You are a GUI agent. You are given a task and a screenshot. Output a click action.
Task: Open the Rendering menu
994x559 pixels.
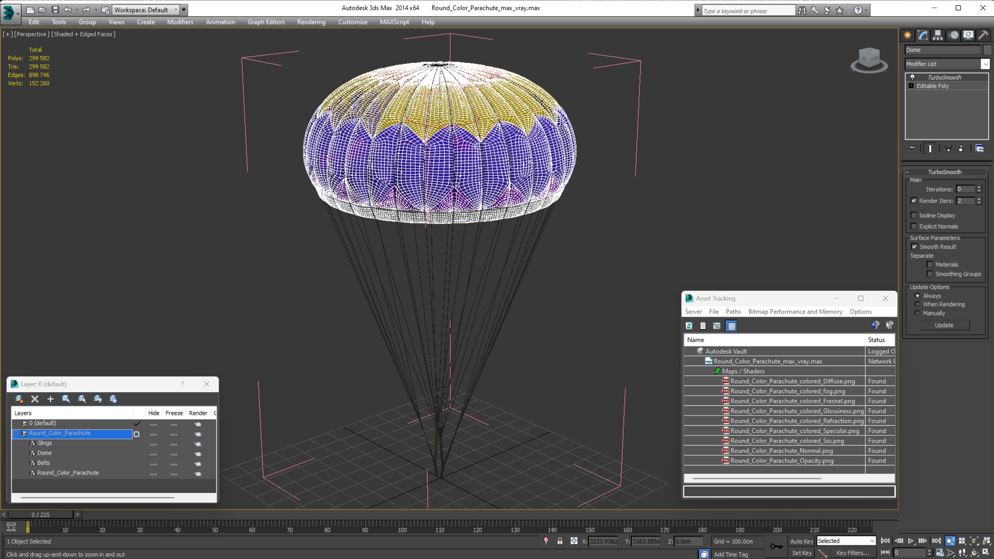click(x=311, y=22)
